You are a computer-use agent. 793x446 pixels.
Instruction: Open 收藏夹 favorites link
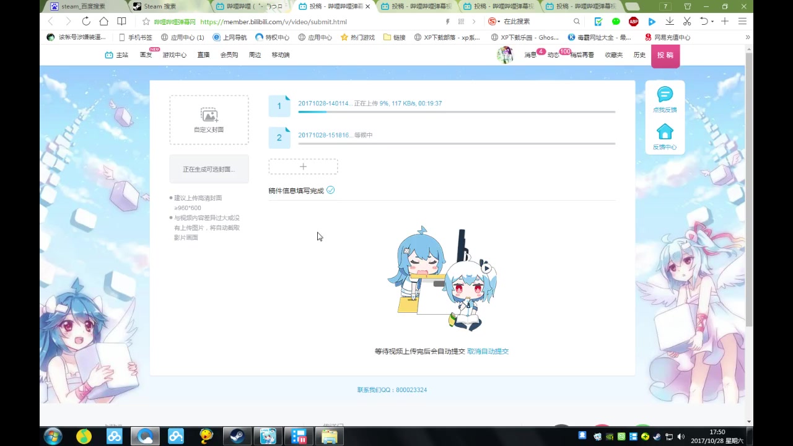click(614, 55)
